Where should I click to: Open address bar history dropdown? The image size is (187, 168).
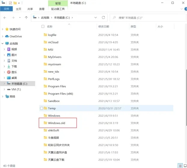click(x=96, y=18)
